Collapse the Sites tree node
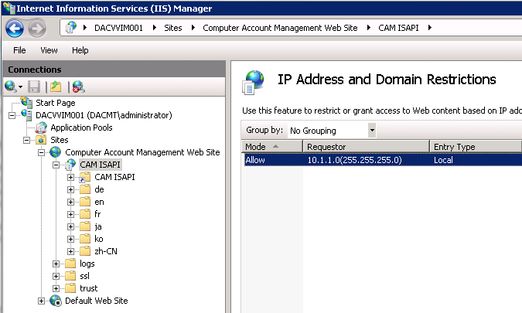Viewport: 522px width, 313px height. pos(26,140)
